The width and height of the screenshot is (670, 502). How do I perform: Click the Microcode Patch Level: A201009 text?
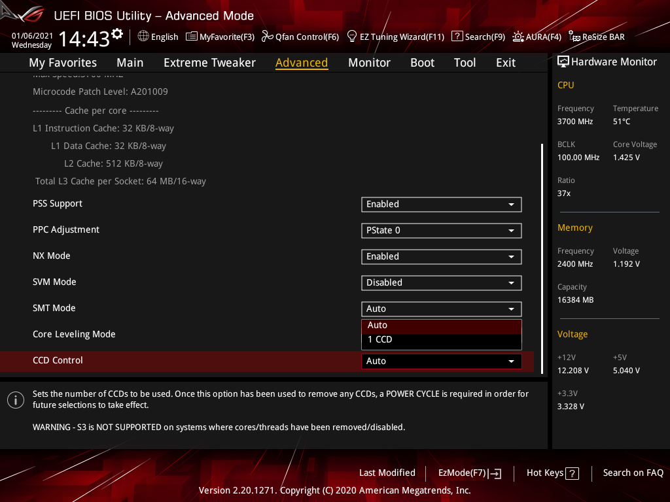(x=100, y=92)
